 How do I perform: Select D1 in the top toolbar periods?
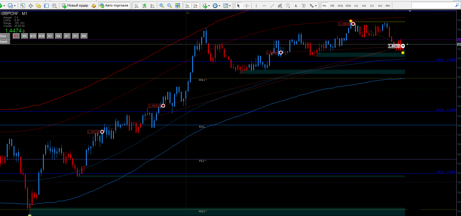click(x=372, y=6)
